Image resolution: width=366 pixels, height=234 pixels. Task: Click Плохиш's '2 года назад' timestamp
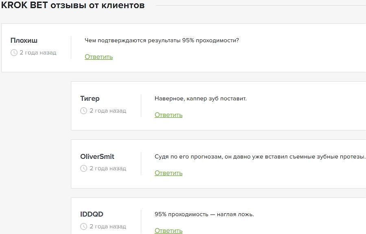tap(38, 53)
